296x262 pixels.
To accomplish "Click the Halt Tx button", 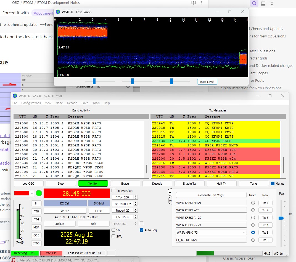I will pos(221,184).
